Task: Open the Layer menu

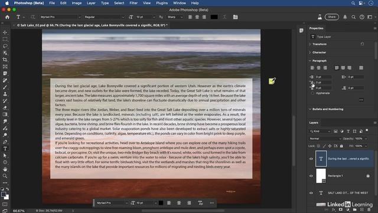Action: click(91, 3)
